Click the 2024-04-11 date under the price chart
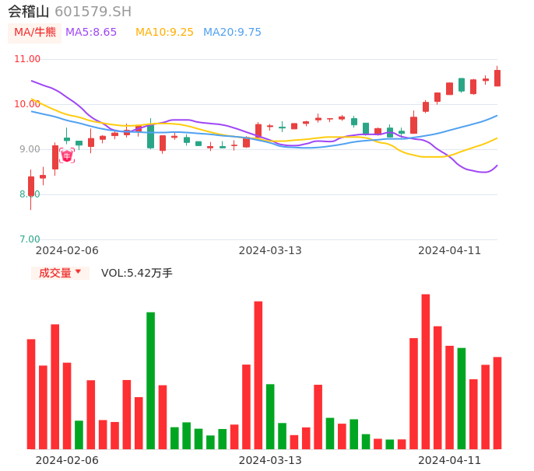 coord(450,250)
